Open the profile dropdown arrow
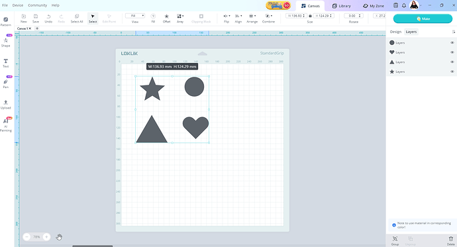Viewport: 457px width, 247px height. click(x=421, y=5)
